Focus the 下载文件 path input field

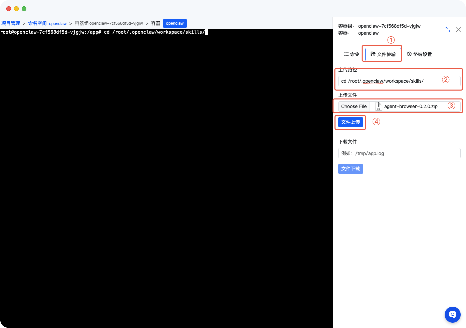click(399, 153)
